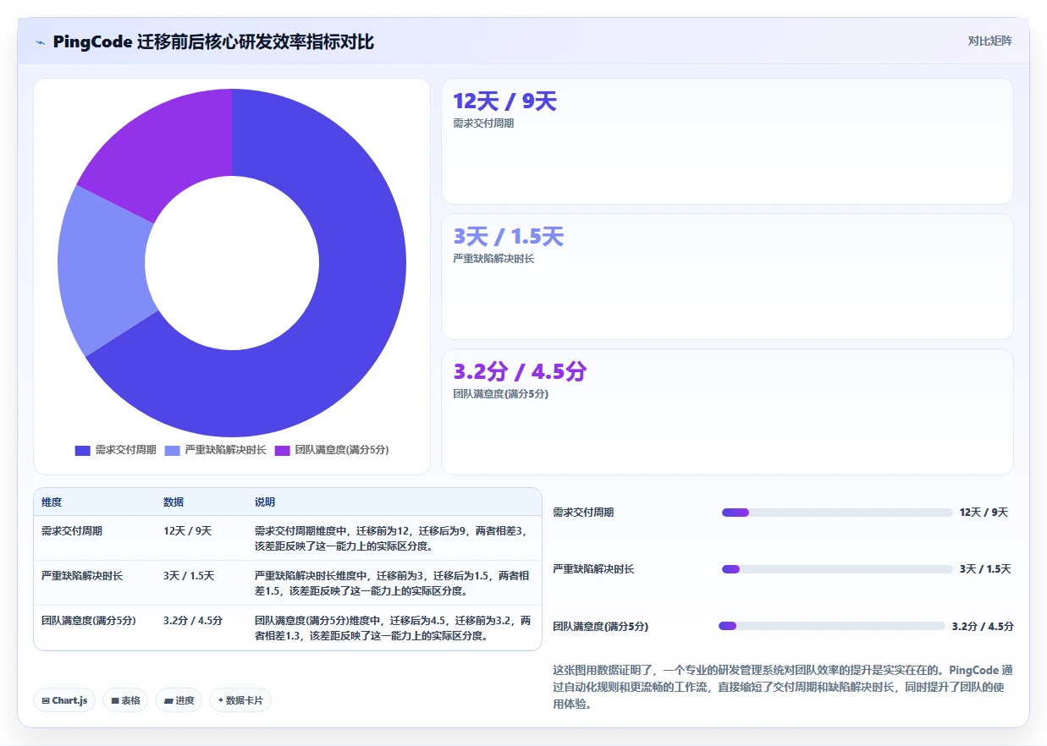Click the 需求交付周期 progress row label
The width and height of the screenshot is (1047, 746).
click(x=583, y=513)
